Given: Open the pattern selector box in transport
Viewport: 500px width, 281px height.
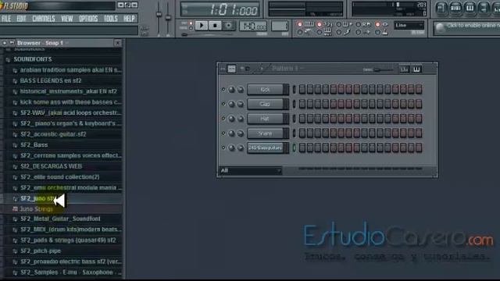Looking at the screenshot, I should 280,26.
